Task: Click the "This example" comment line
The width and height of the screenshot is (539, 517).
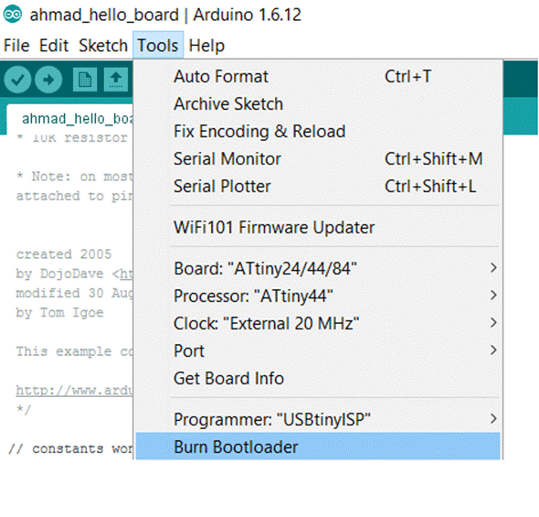Action: [74, 351]
